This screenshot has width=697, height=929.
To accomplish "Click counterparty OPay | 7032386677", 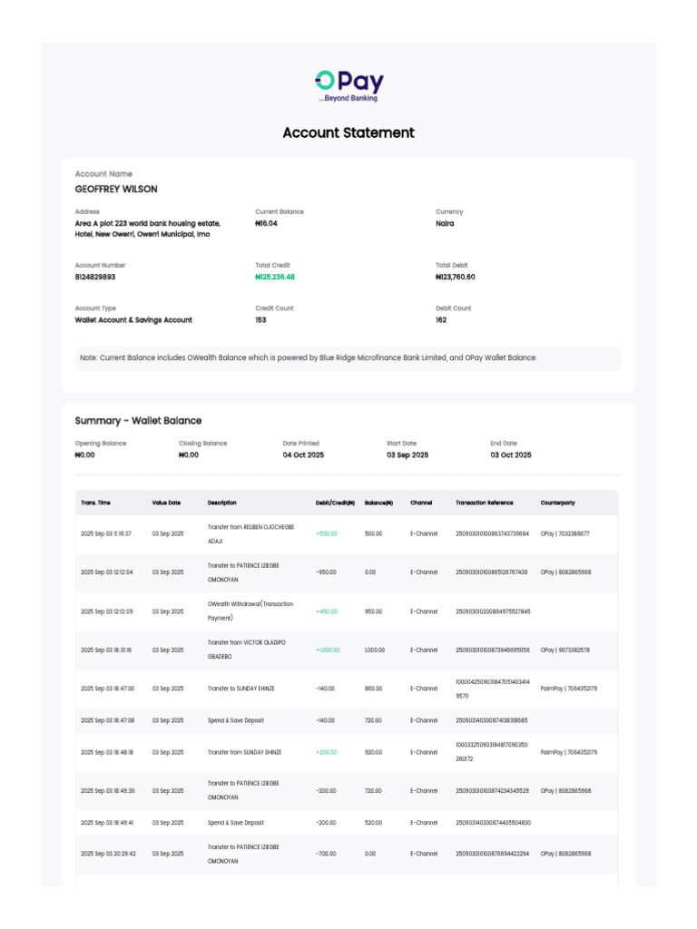I will tap(564, 533).
